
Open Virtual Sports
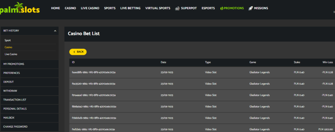[x=158, y=8]
